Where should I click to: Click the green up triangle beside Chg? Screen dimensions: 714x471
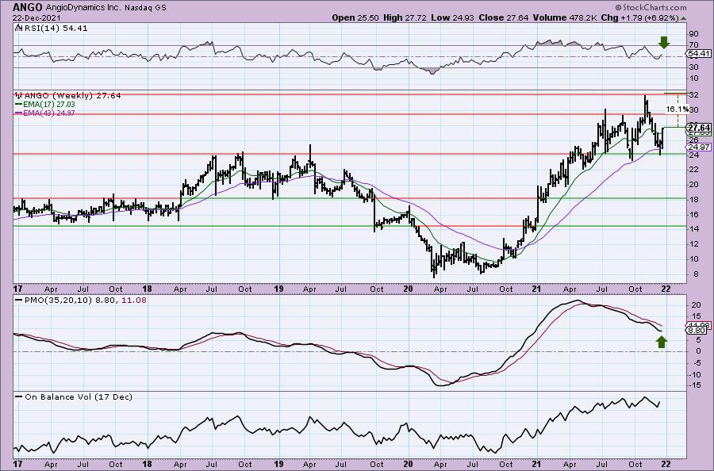(683, 18)
